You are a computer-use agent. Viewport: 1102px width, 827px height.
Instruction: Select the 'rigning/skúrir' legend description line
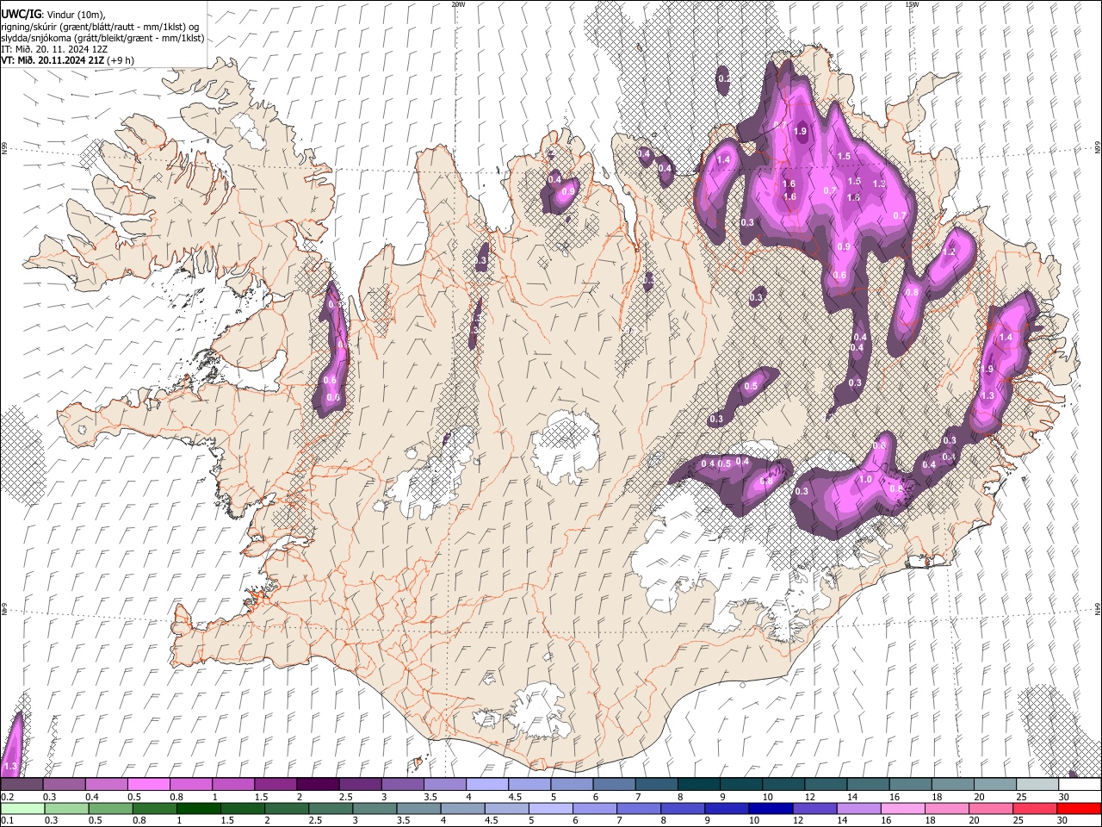coord(100,27)
